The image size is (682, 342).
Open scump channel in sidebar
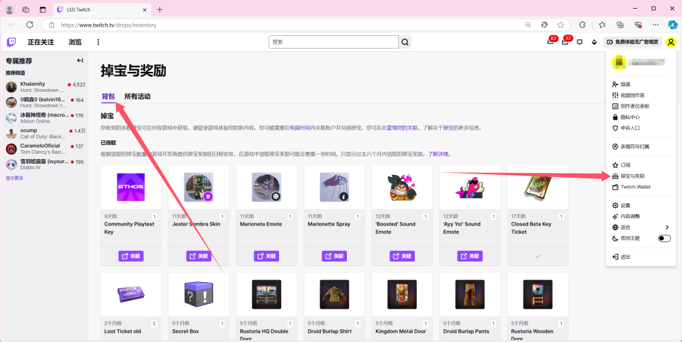tap(45, 134)
